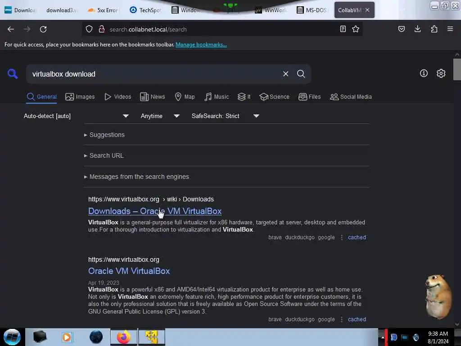Expand Messages from the search engines
The image size is (461, 346).
pos(136,177)
